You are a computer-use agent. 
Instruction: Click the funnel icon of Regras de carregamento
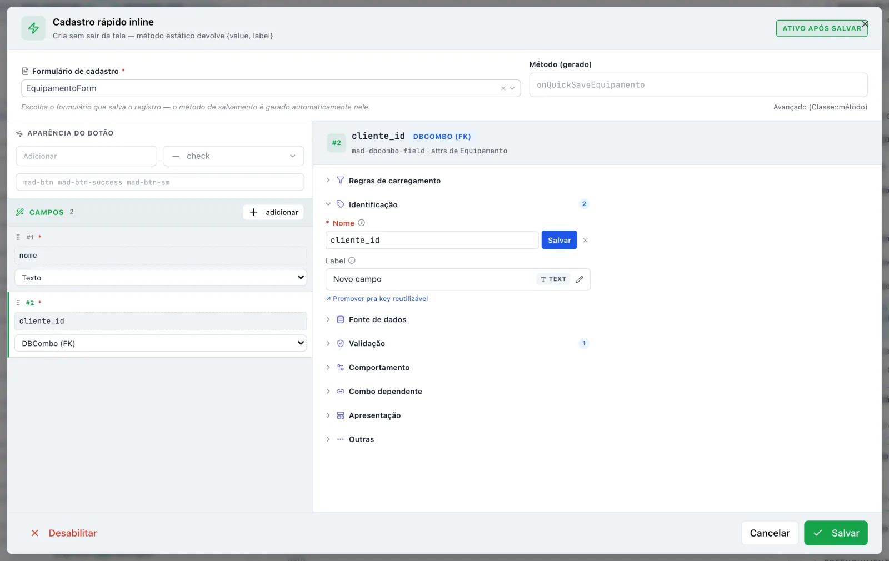pyautogui.click(x=341, y=181)
